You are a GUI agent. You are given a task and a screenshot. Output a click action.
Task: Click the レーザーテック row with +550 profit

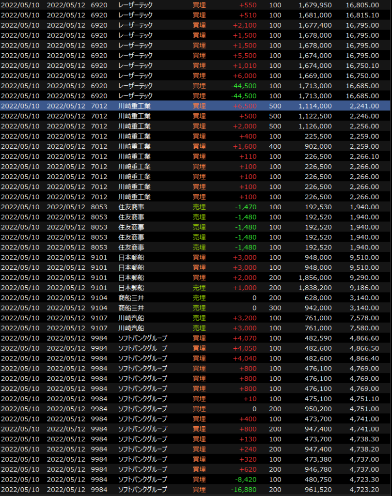pos(194,5)
